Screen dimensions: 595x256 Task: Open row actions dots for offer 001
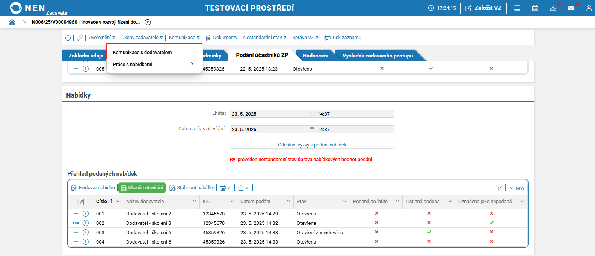pyautogui.click(x=76, y=214)
